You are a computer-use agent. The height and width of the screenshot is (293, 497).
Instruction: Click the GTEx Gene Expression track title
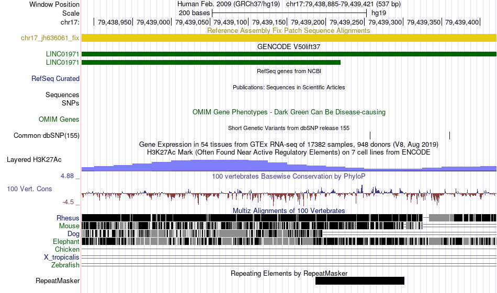pos(289,145)
